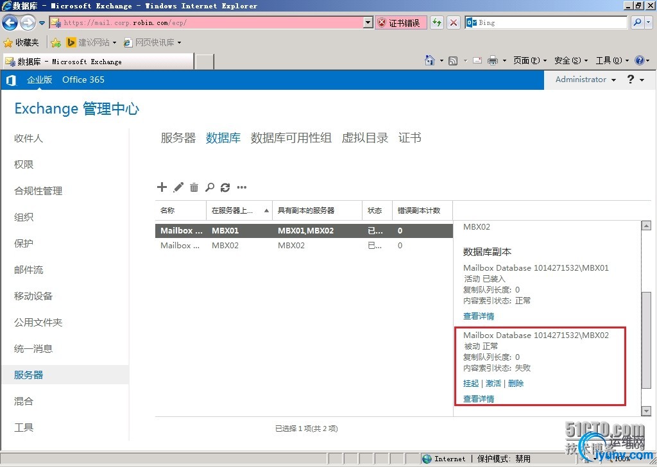Click the details pane scrollbar down arrow

click(x=647, y=411)
